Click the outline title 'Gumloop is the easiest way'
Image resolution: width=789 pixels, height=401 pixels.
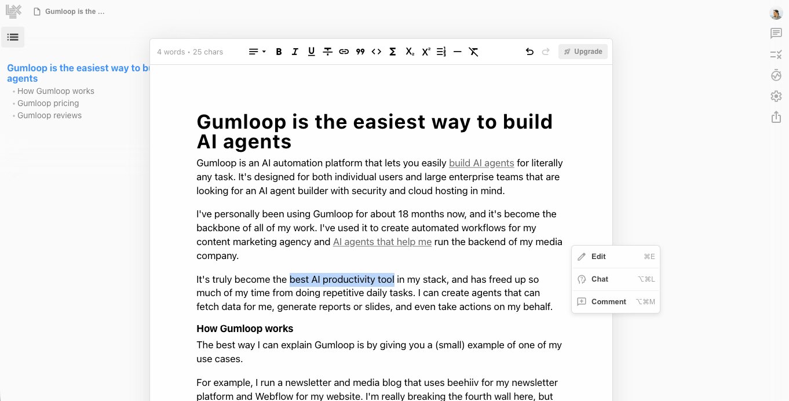click(78, 73)
